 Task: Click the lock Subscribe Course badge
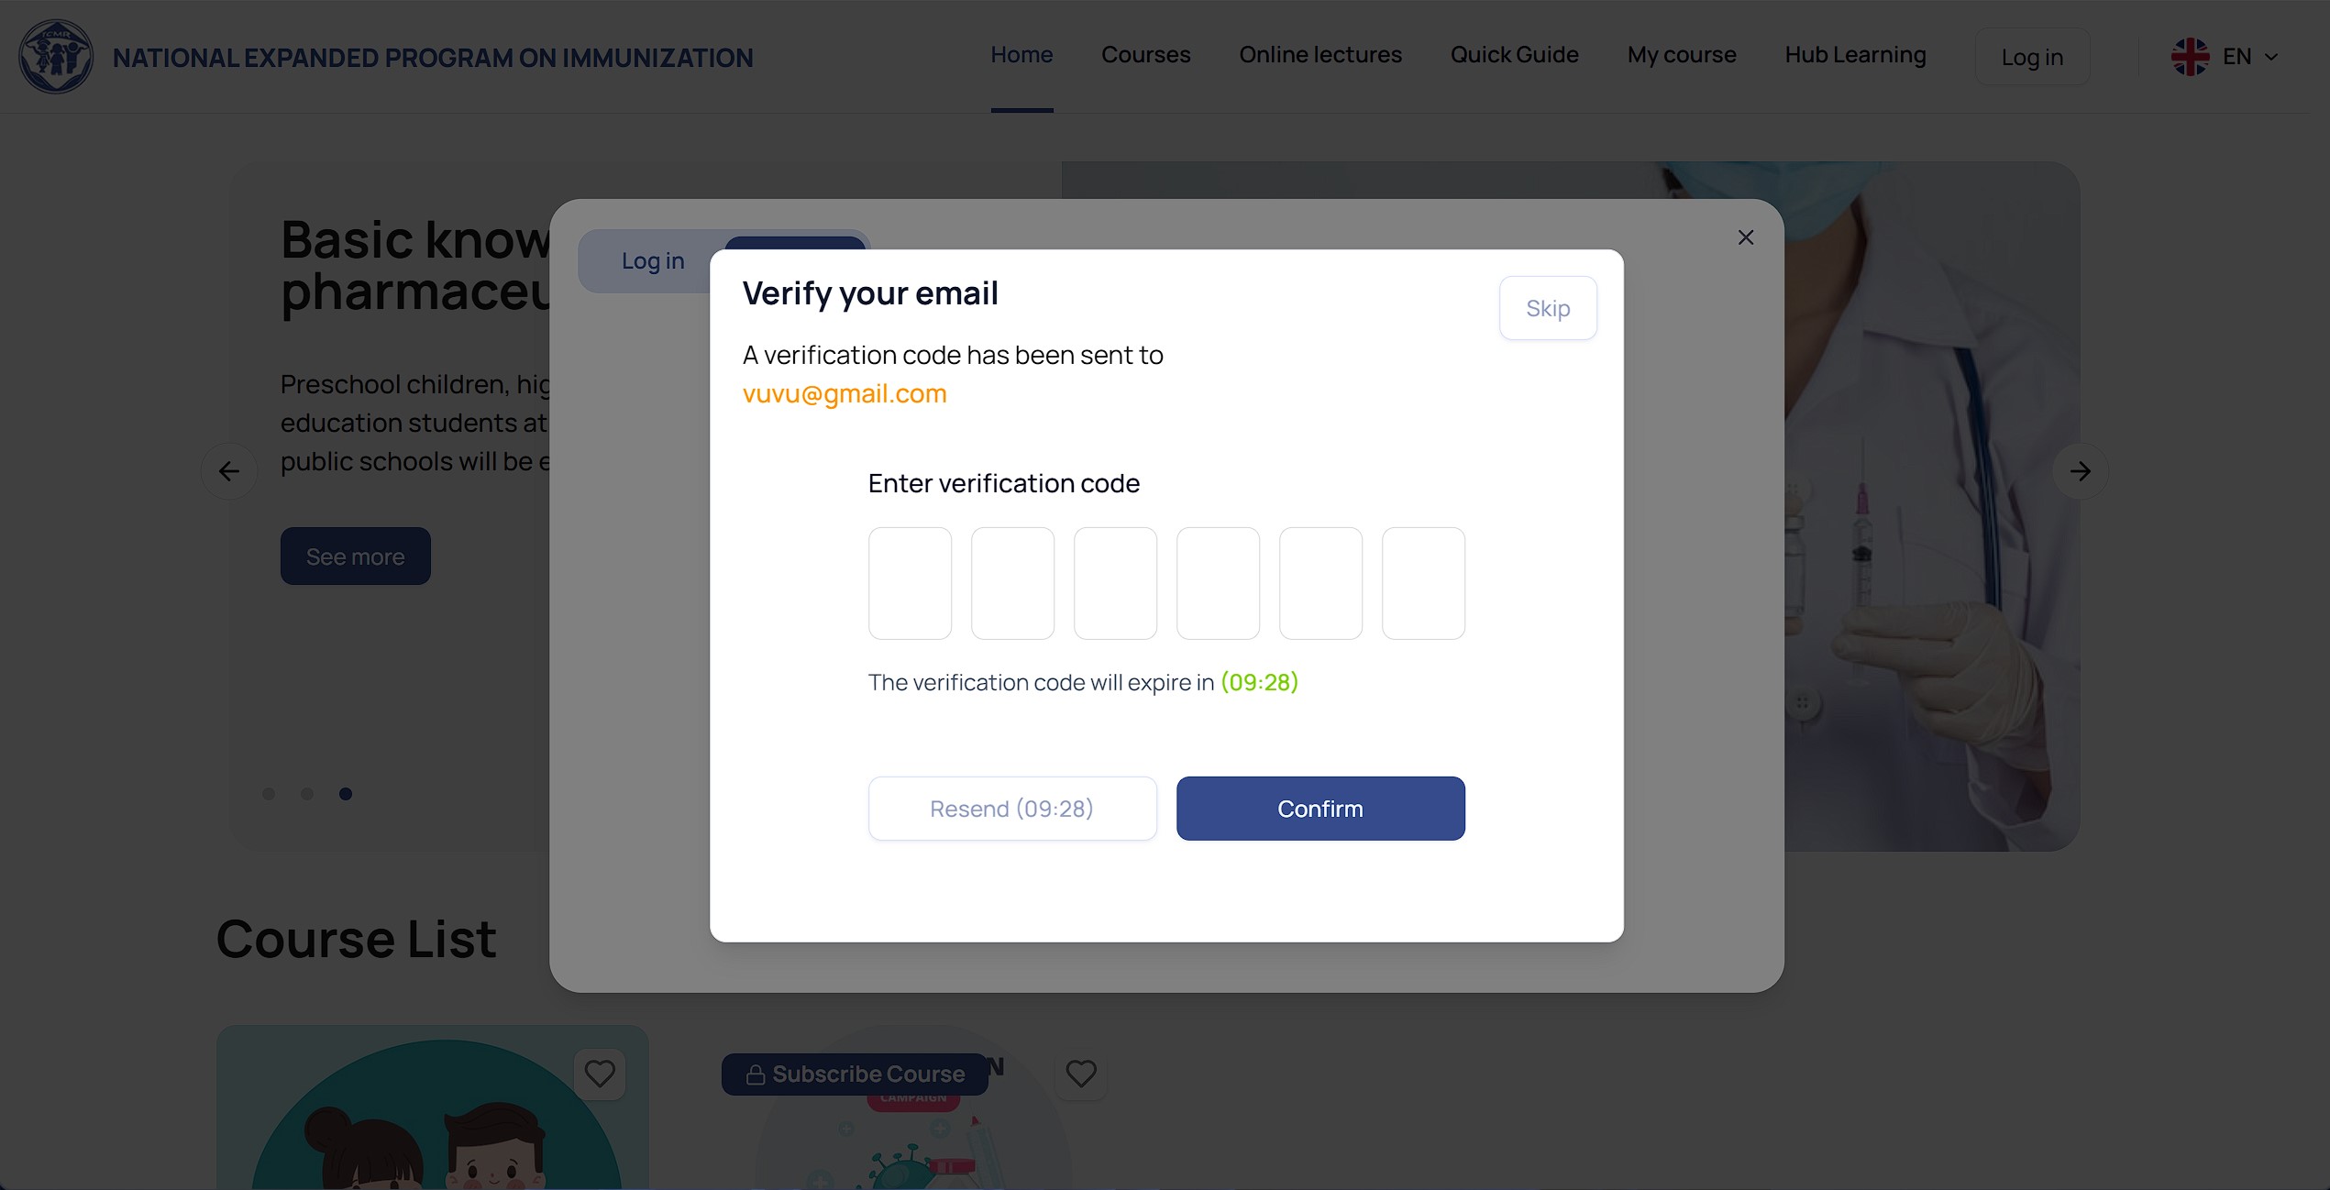855,1074
